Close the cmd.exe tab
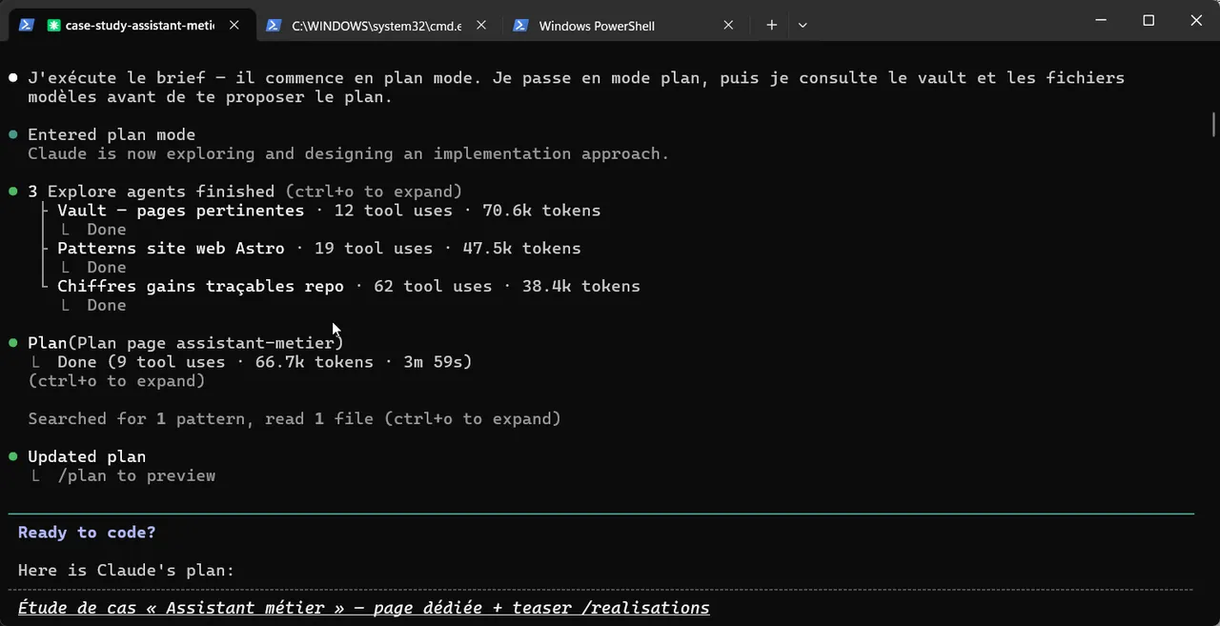The height and width of the screenshot is (626, 1220). [481, 25]
